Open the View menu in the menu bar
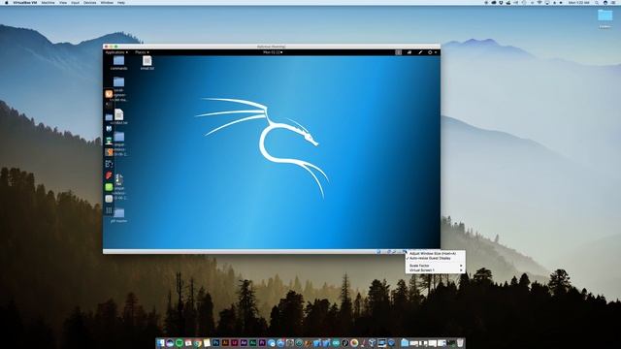 [63, 2]
